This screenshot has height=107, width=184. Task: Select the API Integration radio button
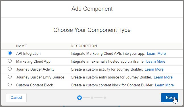[10, 53]
